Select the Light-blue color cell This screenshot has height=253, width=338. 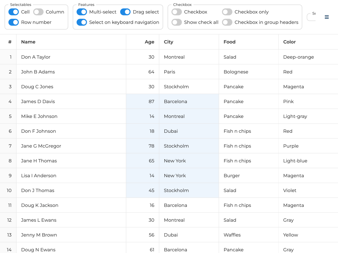coord(295,161)
